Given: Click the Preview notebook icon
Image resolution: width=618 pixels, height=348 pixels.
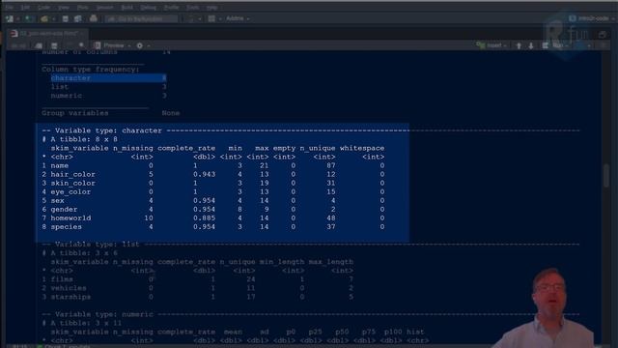Looking at the screenshot, I should (x=98, y=45).
